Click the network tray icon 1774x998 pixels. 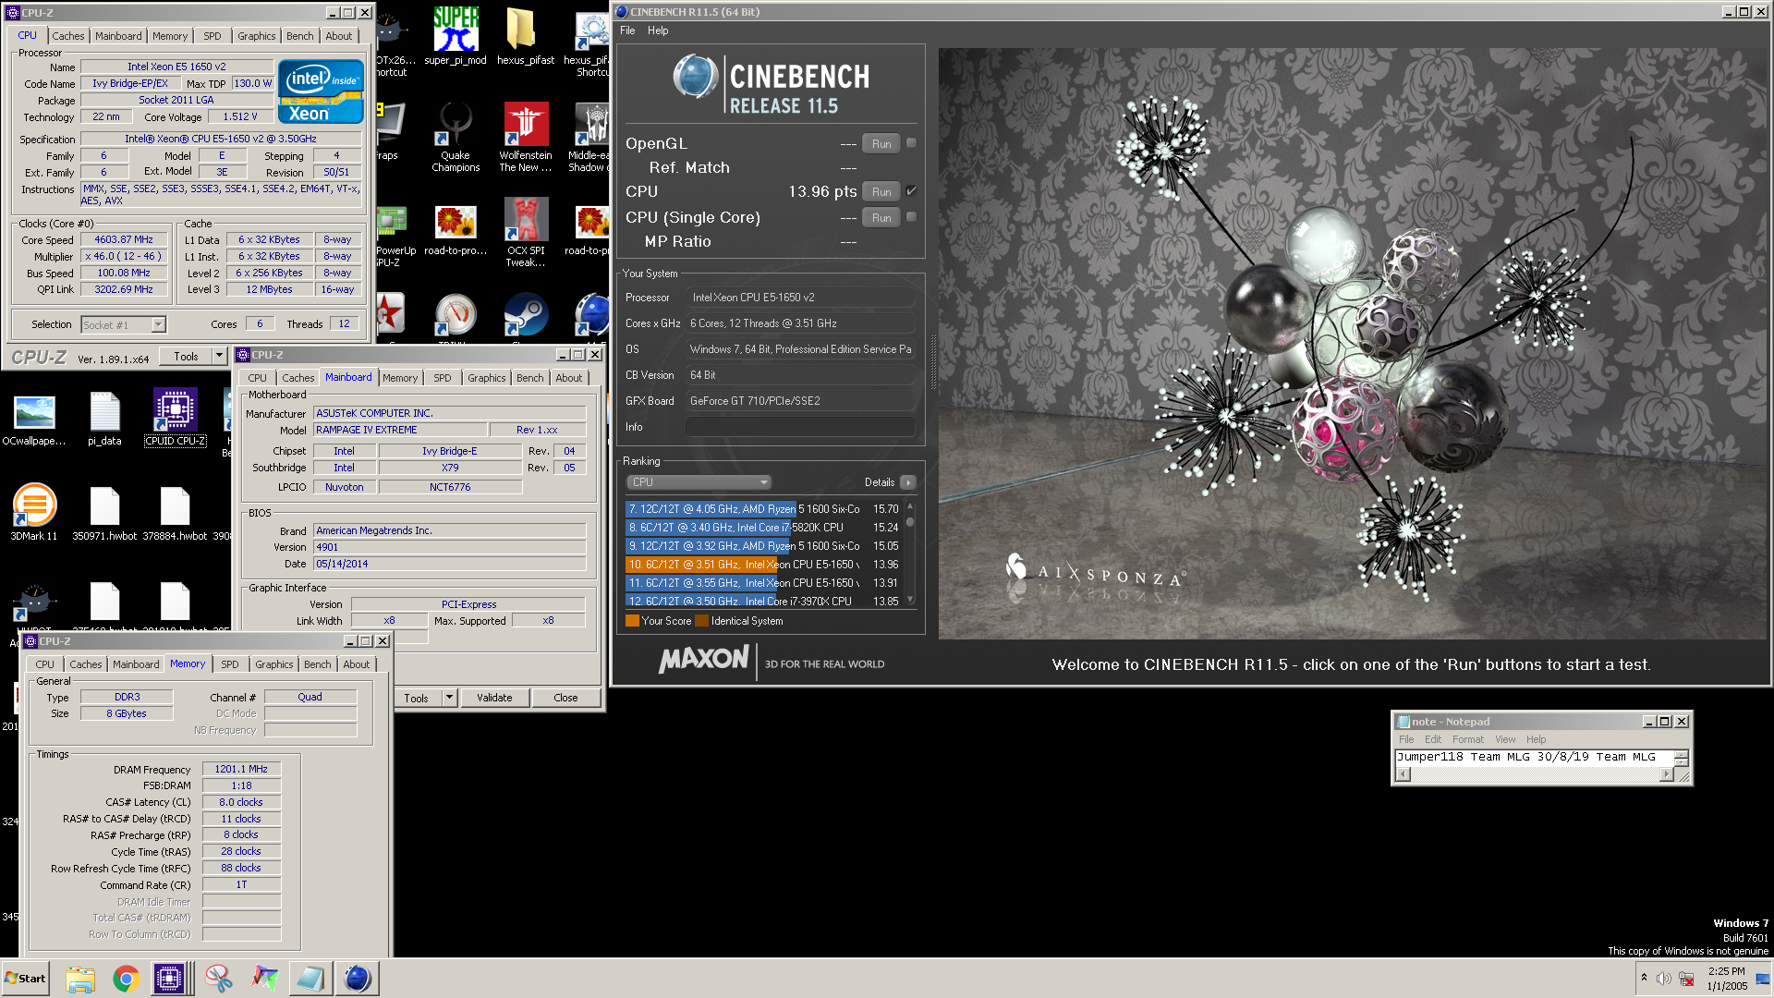pyautogui.click(x=1686, y=979)
